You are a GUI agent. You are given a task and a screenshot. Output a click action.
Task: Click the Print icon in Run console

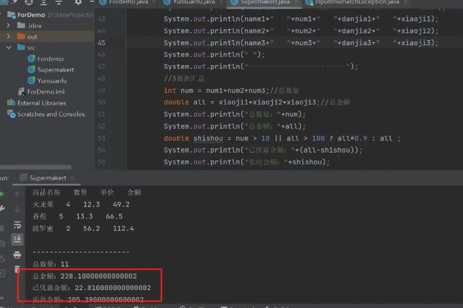(x=17, y=254)
